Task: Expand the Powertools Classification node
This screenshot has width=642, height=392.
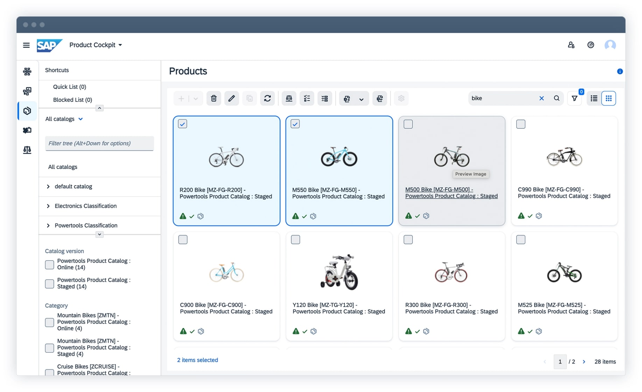Action: point(48,226)
